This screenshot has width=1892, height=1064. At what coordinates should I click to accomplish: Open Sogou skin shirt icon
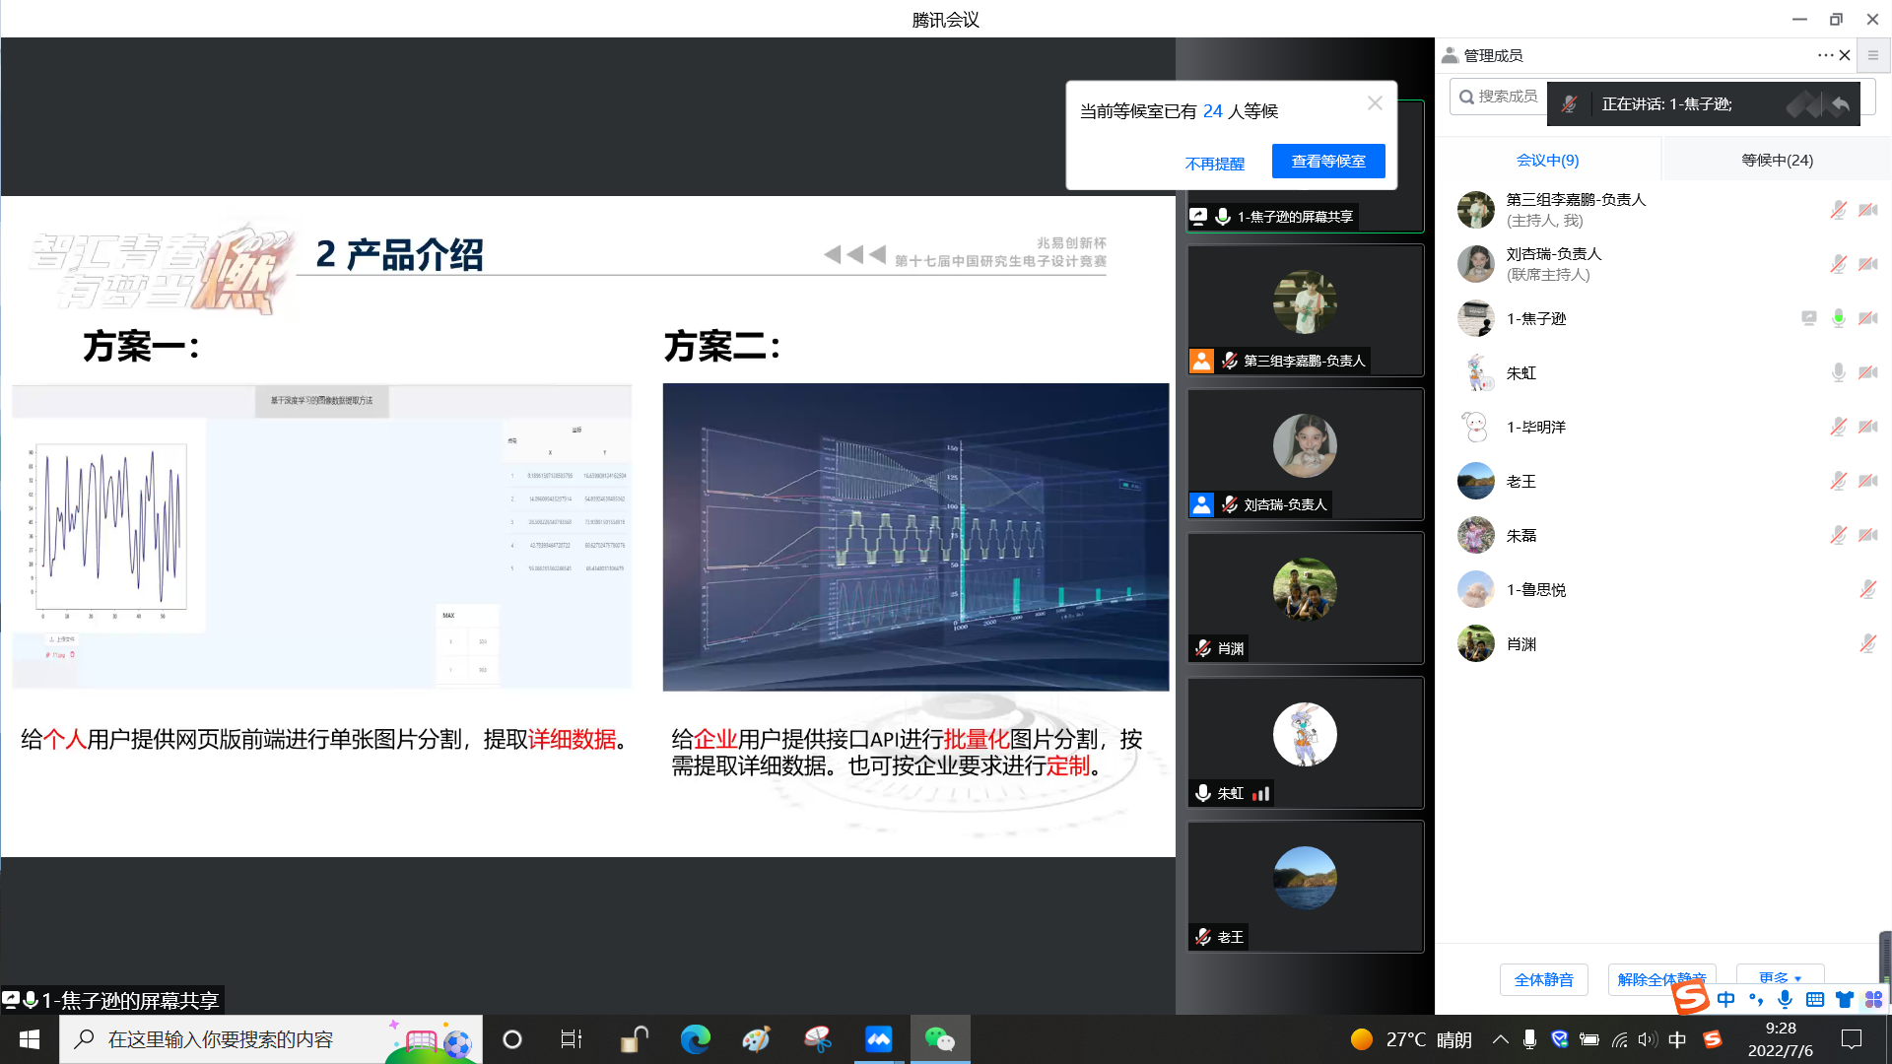(x=1844, y=999)
